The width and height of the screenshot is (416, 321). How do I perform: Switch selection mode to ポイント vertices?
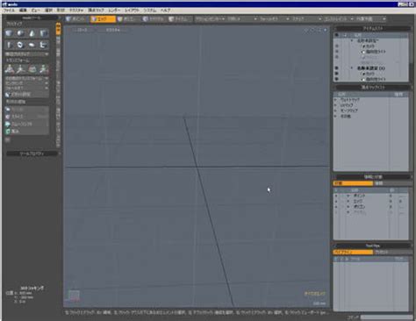(76, 19)
